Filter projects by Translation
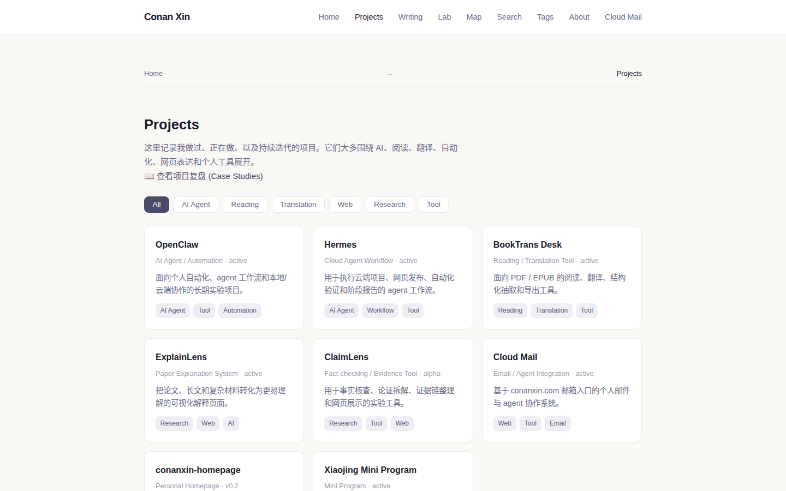 pos(298,205)
